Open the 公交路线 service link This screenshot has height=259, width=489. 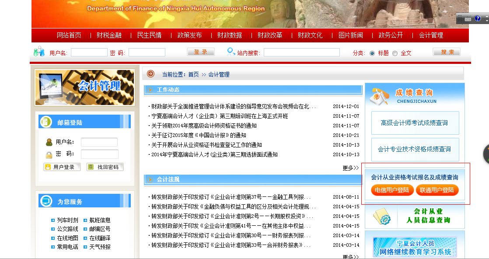pos(68,229)
